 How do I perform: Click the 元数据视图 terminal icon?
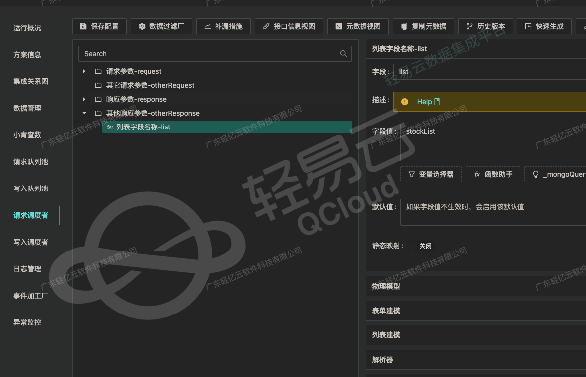pos(339,26)
